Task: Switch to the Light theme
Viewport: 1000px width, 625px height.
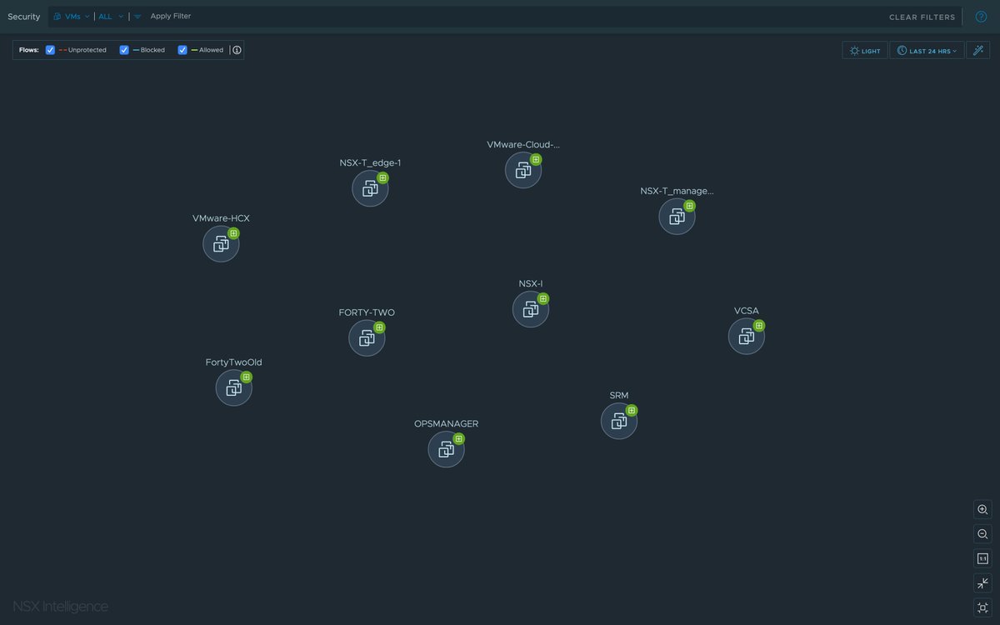Action: coord(865,51)
